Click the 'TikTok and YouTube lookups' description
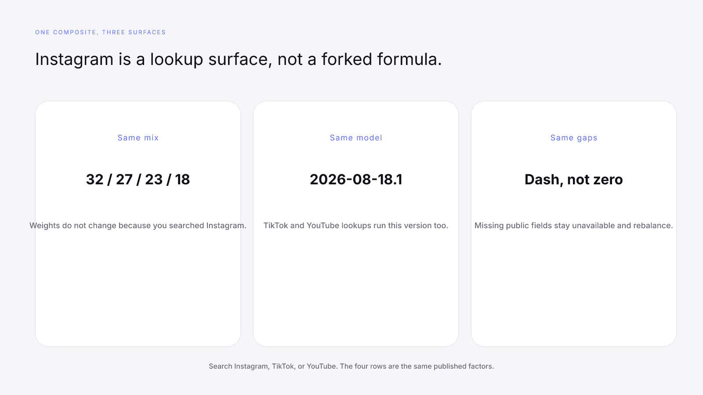Viewport: 703px width, 395px height. [x=356, y=226]
